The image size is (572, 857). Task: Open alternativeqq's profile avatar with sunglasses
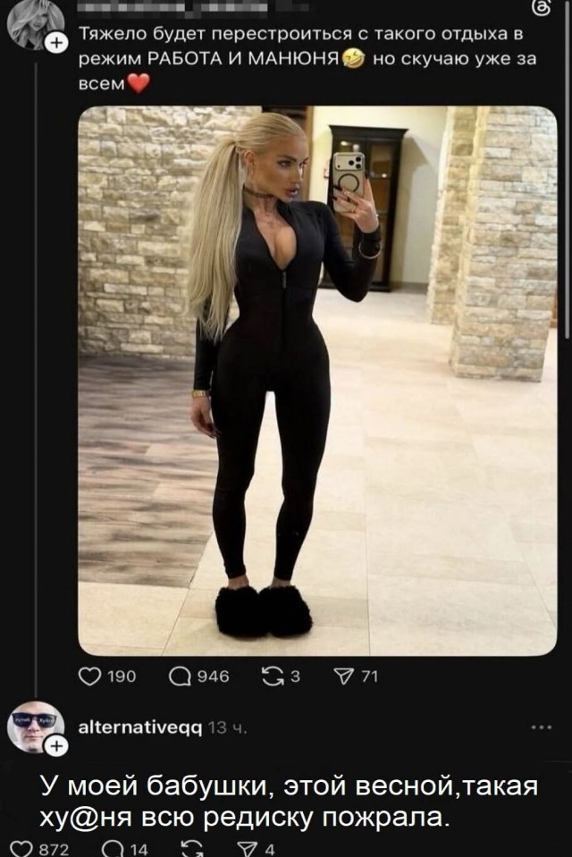click(x=31, y=726)
